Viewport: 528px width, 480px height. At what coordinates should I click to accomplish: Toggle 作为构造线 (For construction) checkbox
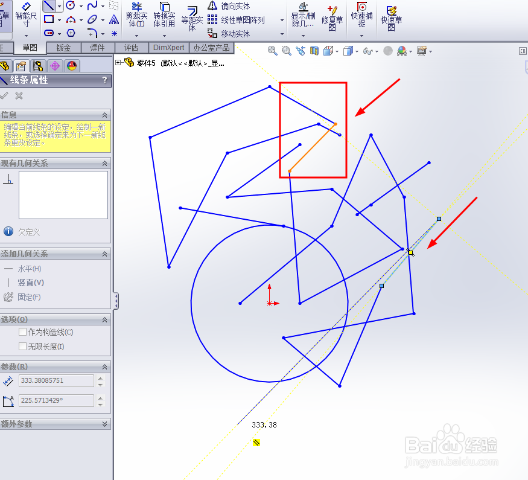(x=22, y=332)
